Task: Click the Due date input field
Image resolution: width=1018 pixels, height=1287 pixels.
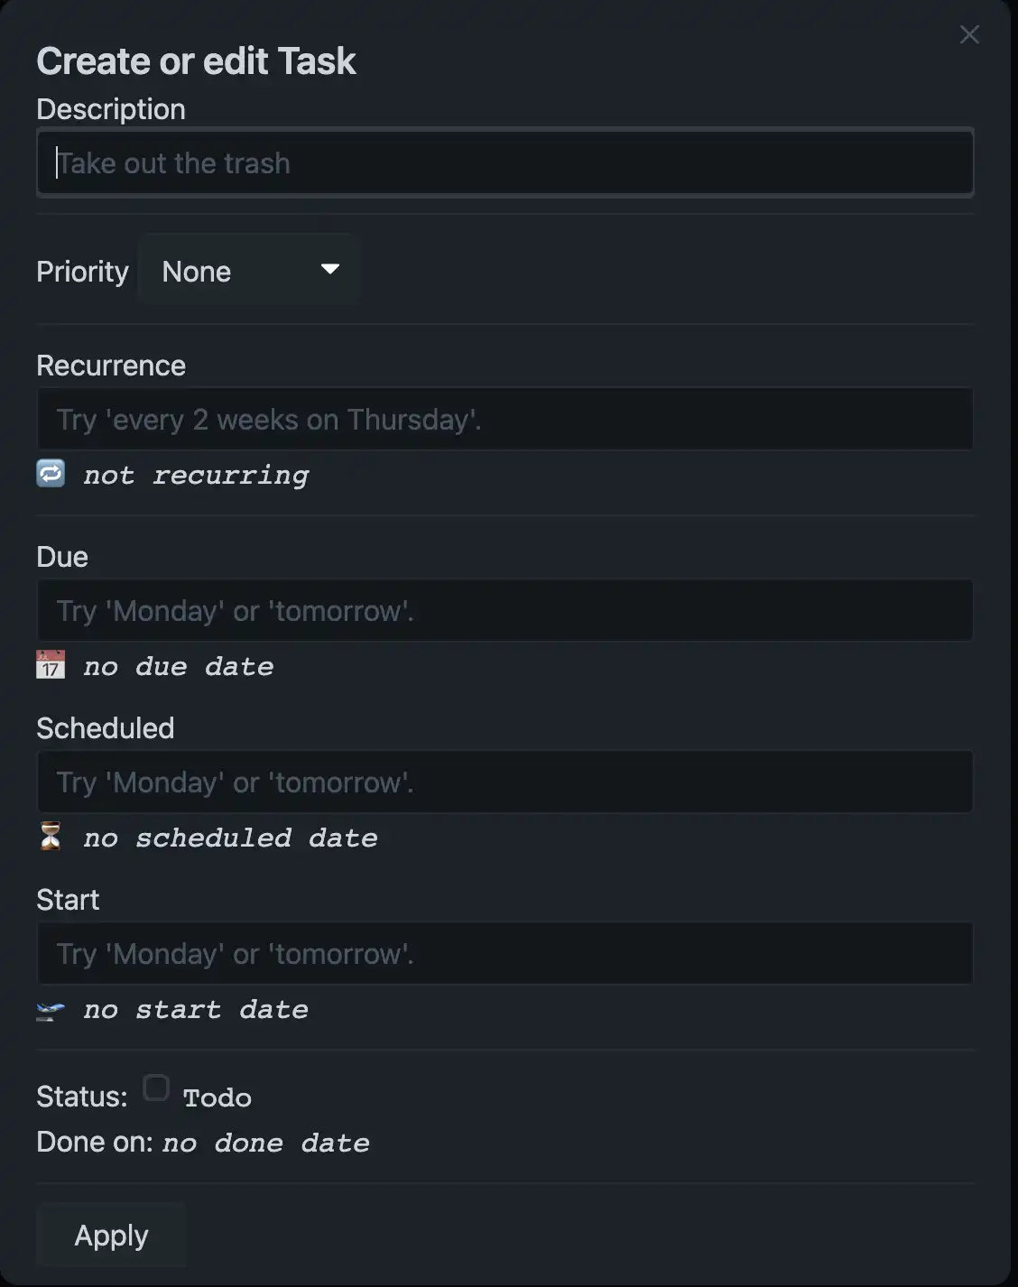Action: coord(504,610)
